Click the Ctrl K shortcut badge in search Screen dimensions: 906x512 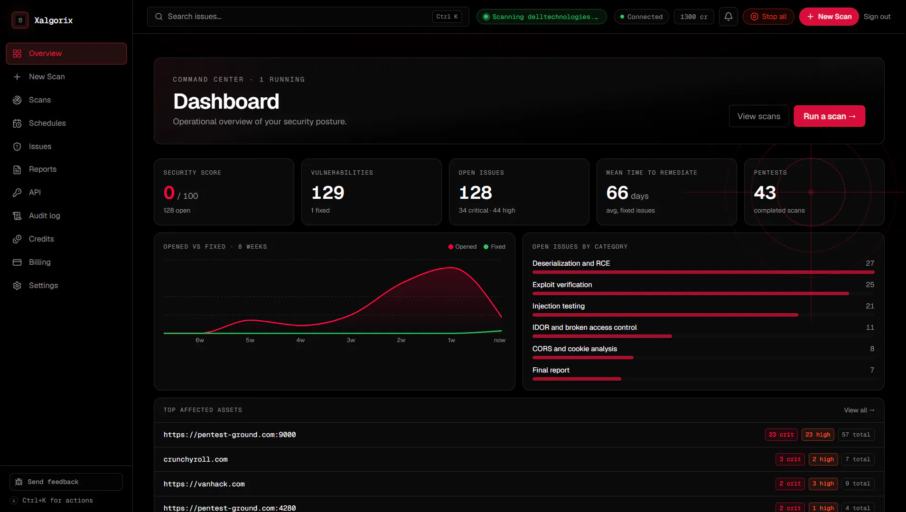(447, 17)
